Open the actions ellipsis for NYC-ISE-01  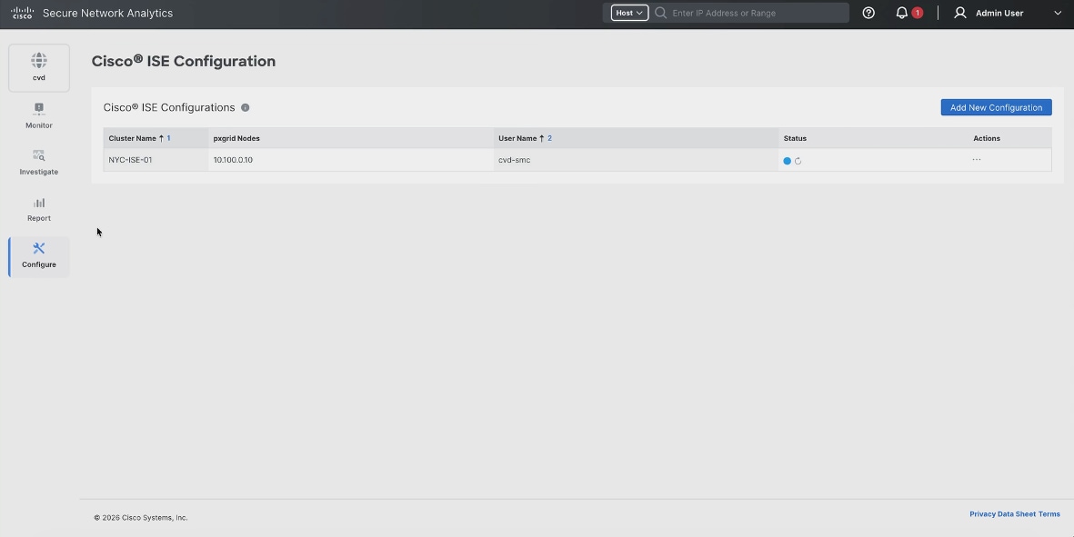977,159
